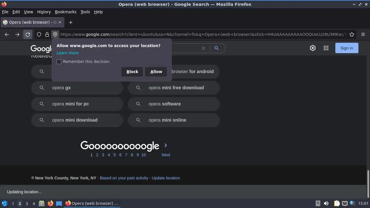Search related 'opera software'
The height and width of the screenshot is (208, 370).
click(174, 104)
